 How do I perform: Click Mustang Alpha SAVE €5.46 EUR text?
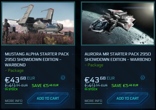(45, 86)
